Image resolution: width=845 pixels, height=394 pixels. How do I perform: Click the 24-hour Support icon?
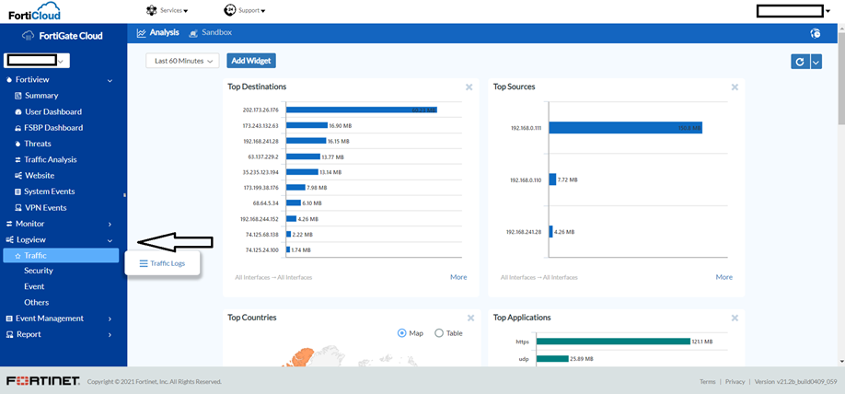pyautogui.click(x=229, y=10)
